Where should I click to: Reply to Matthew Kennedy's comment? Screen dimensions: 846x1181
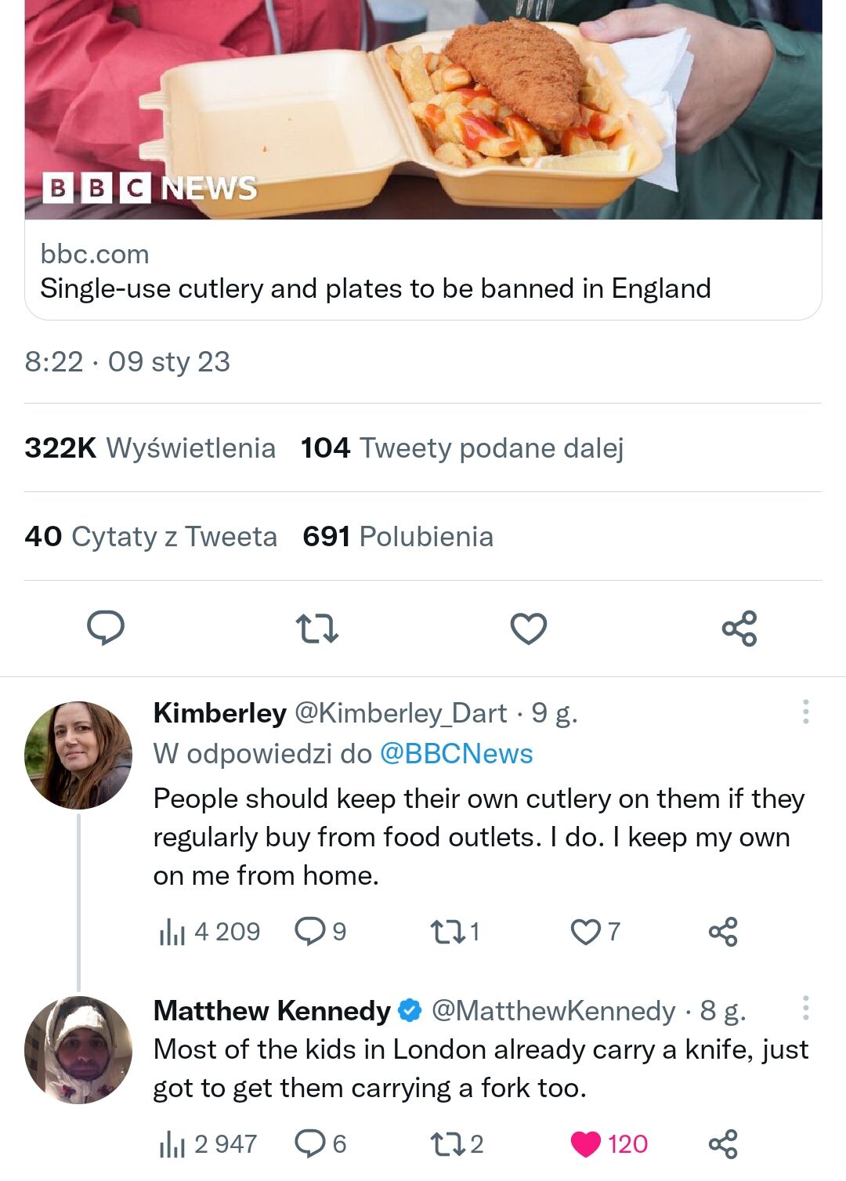point(310,1144)
